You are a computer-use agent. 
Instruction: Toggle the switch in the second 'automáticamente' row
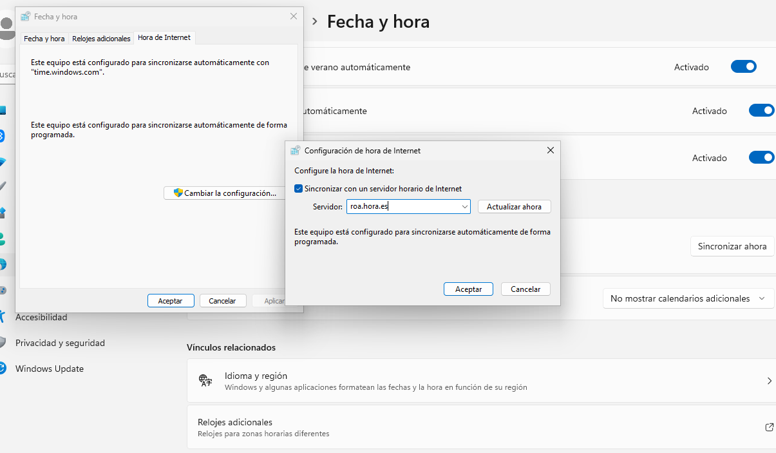click(761, 111)
